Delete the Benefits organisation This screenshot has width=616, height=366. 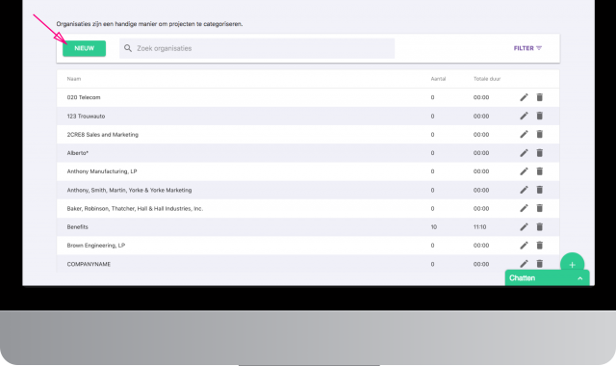pos(540,226)
